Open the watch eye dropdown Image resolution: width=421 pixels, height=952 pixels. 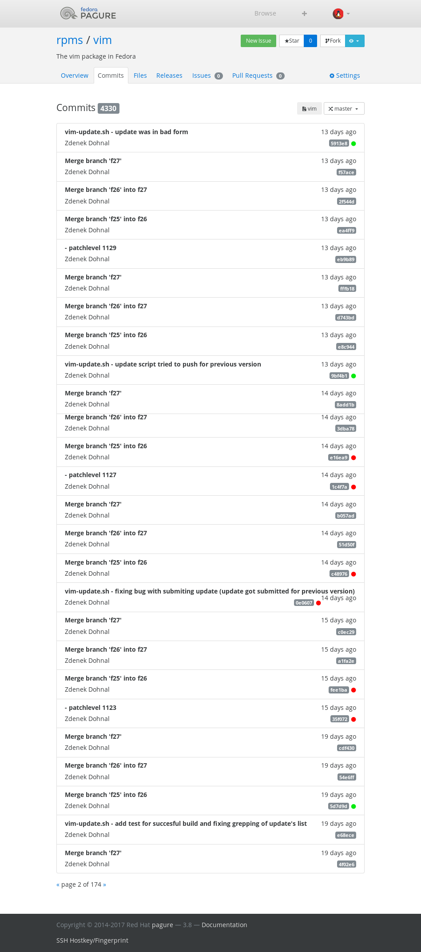pos(354,41)
